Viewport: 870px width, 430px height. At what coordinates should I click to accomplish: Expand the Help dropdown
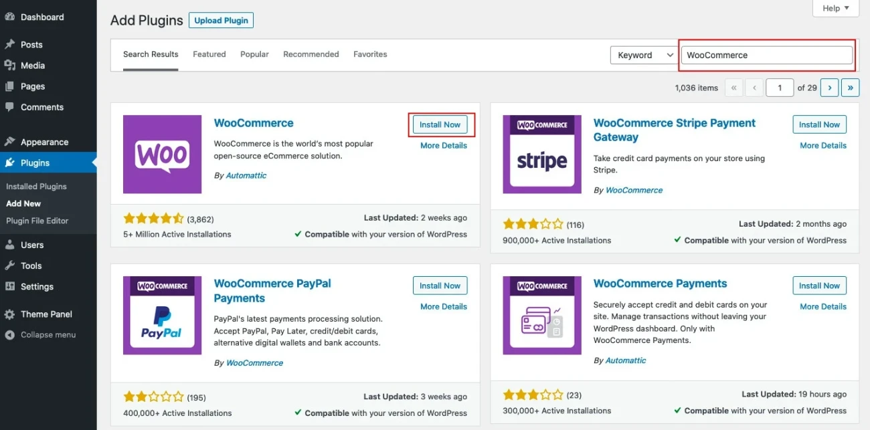coord(835,8)
